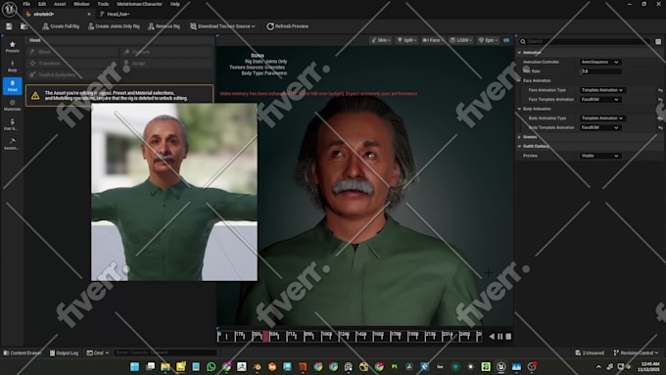Viewport: 666px width, 375px height.
Task: Select the Blend head tool
Action: [x=72, y=52]
